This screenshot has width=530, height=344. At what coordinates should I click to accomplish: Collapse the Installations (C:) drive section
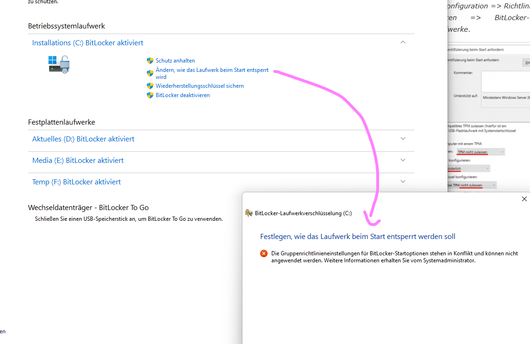[x=403, y=42]
